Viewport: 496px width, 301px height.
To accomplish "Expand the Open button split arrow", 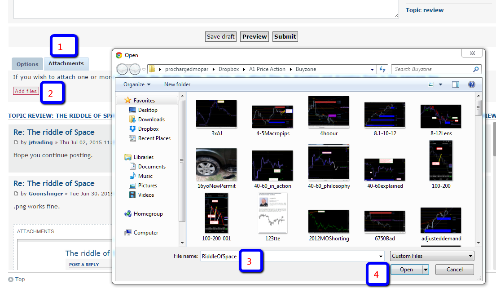I will point(426,270).
